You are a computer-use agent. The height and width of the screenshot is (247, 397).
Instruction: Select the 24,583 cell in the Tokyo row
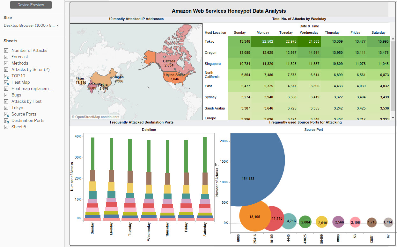(x=309, y=42)
